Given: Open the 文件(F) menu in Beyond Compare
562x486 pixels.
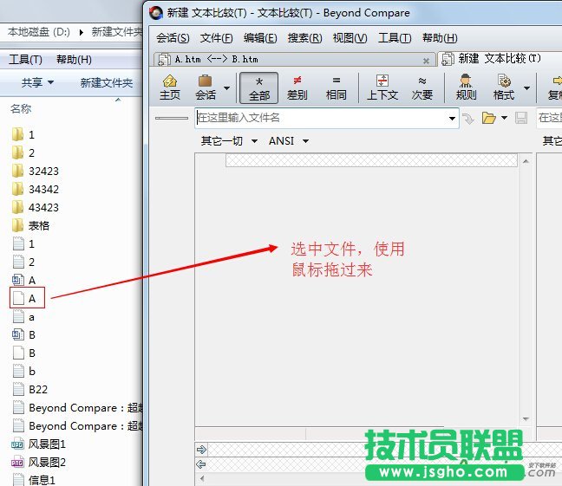Looking at the screenshot, I should coord(216,38).
